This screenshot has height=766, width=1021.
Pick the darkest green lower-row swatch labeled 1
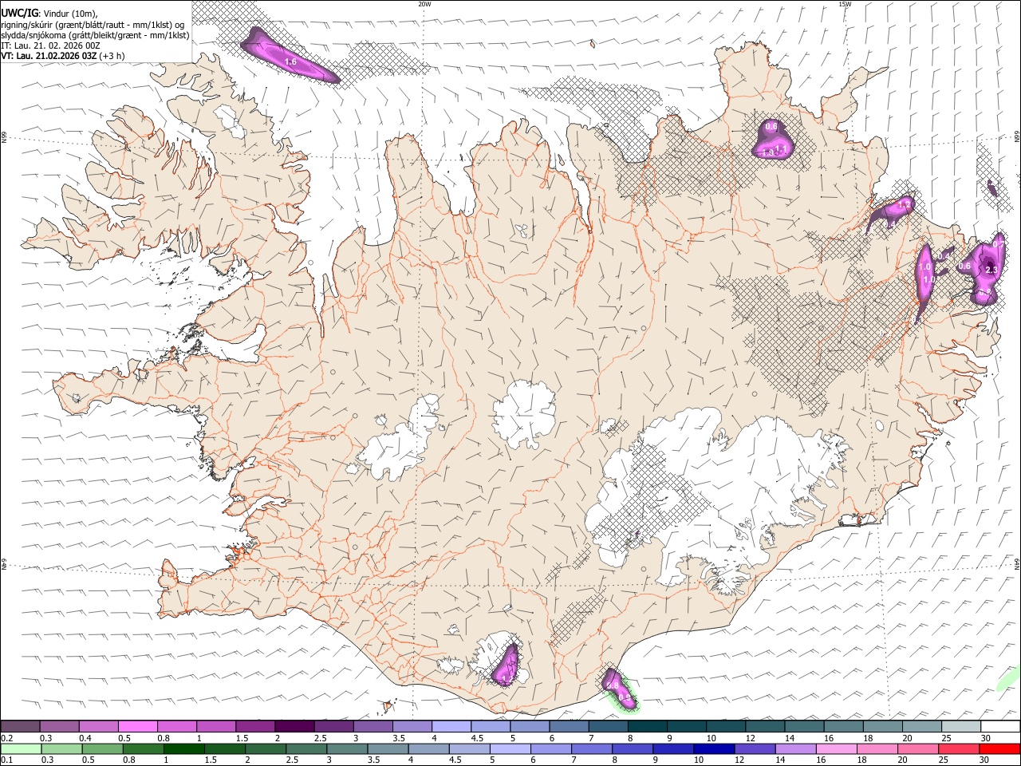(183, 748)
